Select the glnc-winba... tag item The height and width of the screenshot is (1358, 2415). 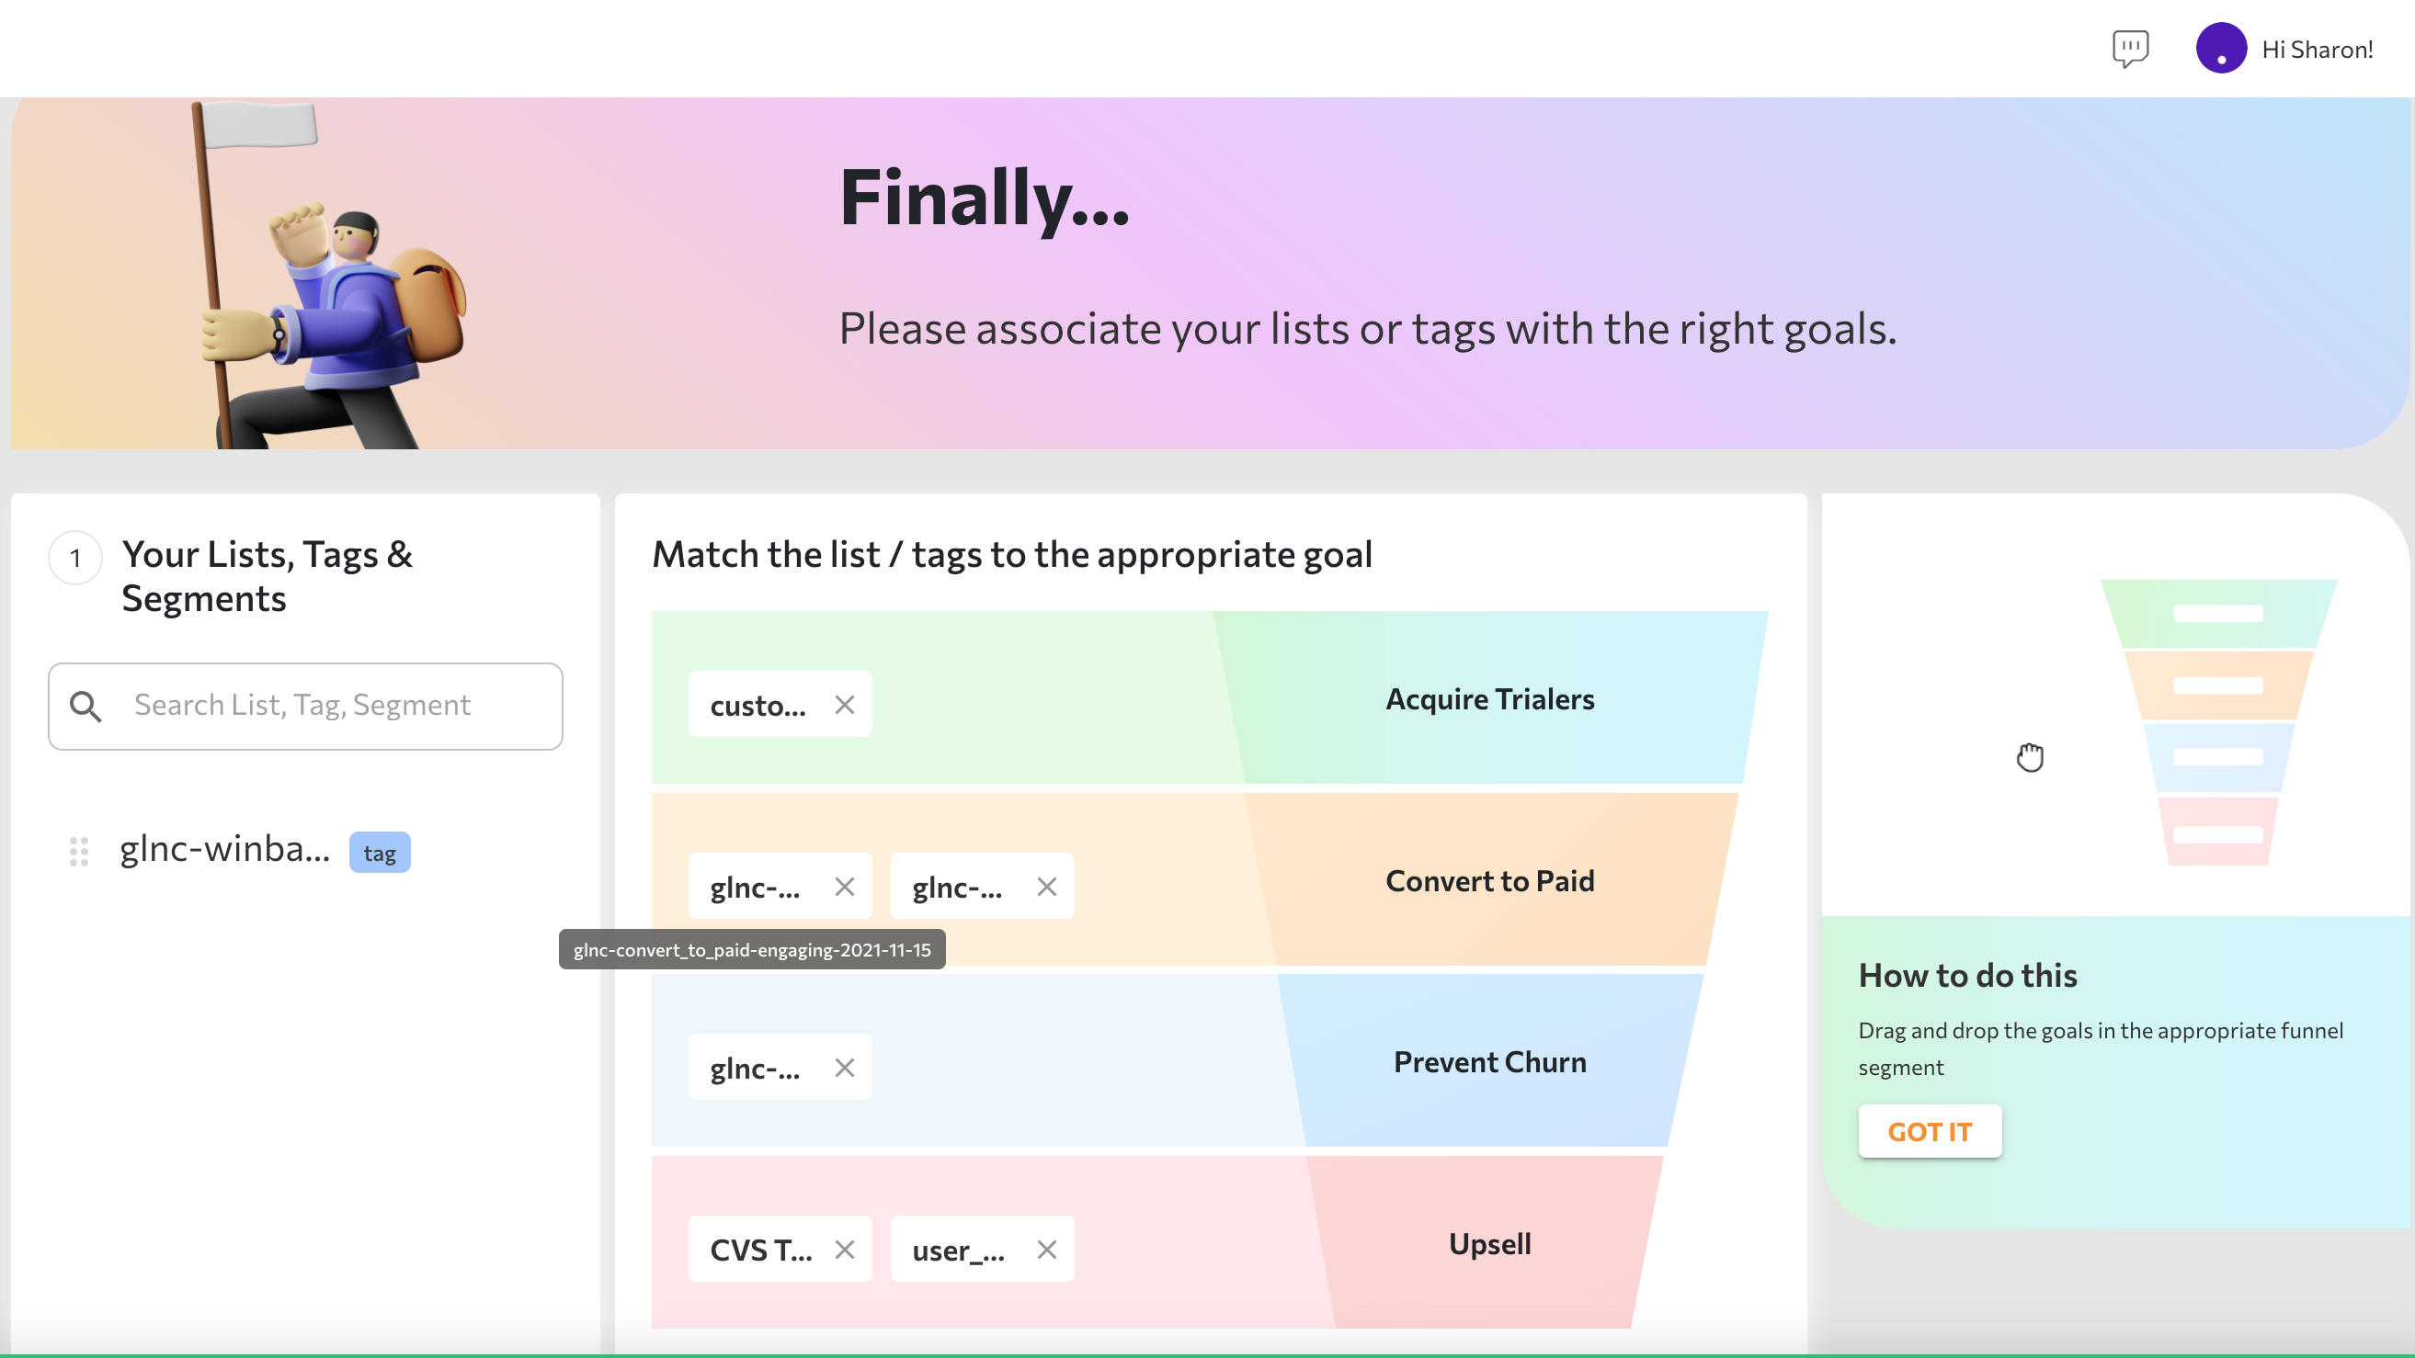(225, 849)
